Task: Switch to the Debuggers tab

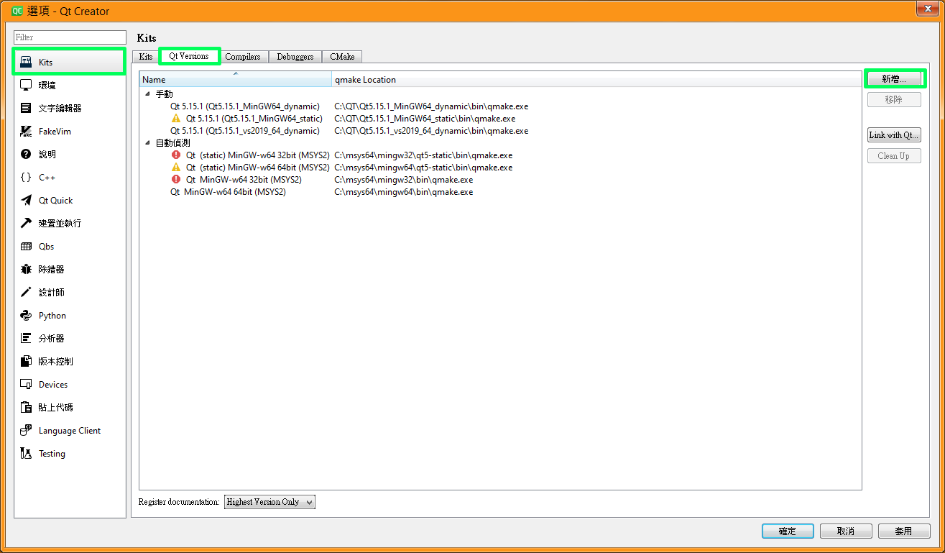Action: (x=295, y=56)
